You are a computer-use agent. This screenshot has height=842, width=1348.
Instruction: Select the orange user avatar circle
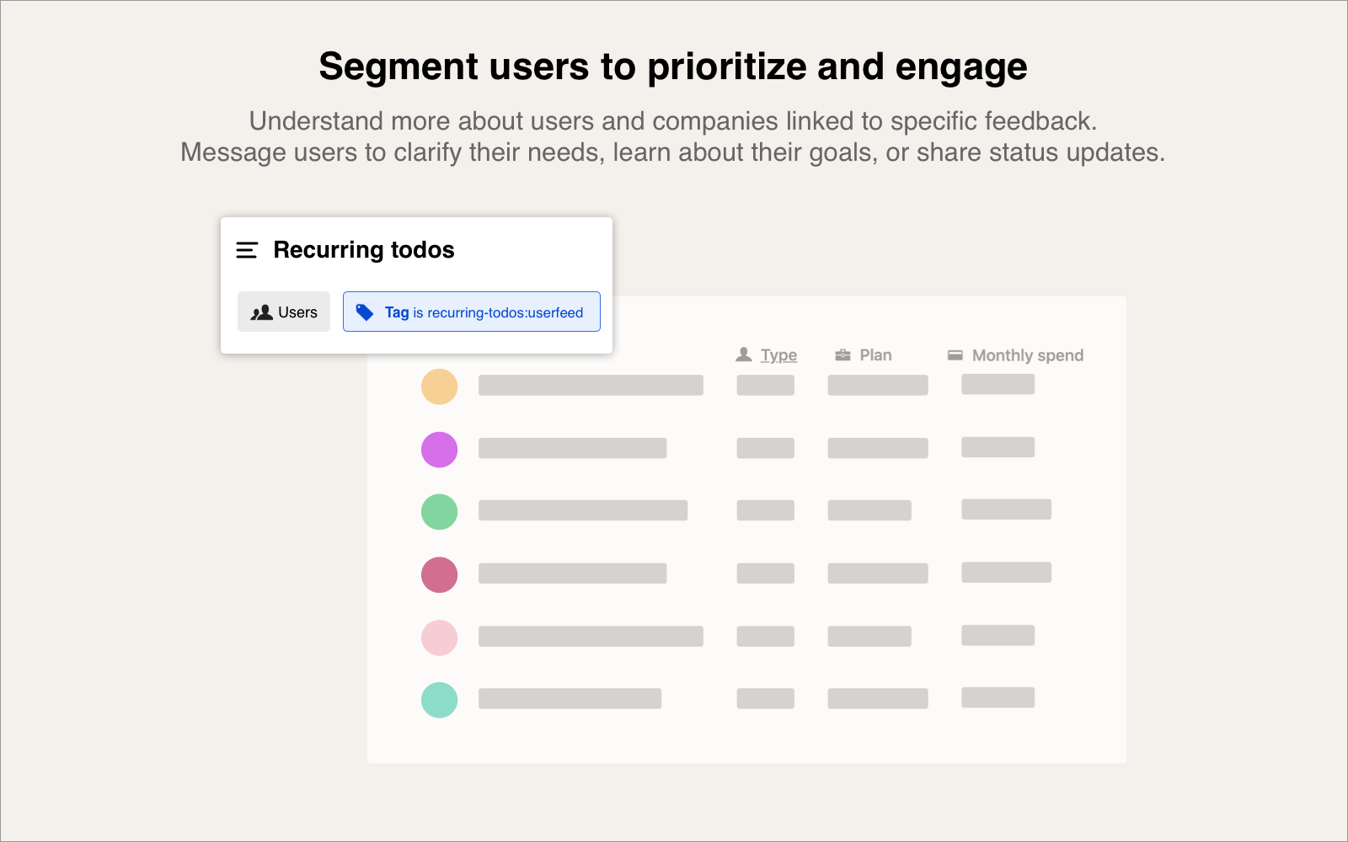pos(439,386)
